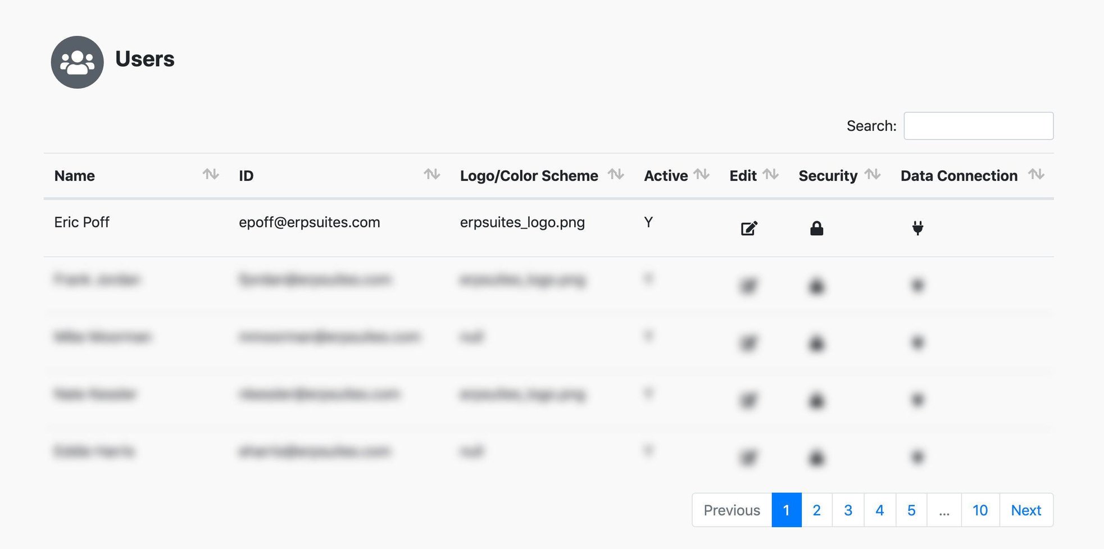Select page 3 in the pagination
This screenshot has height=549, width=1104.
(x=848, y=510)
